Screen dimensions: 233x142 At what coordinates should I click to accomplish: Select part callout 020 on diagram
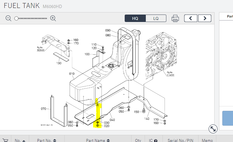coord(107,126)
